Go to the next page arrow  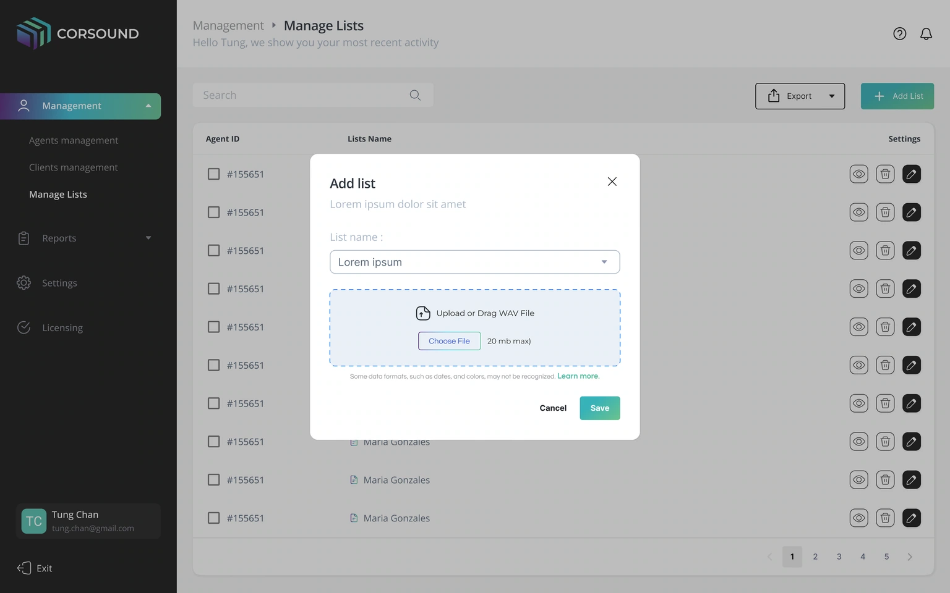tap(910, 557)
